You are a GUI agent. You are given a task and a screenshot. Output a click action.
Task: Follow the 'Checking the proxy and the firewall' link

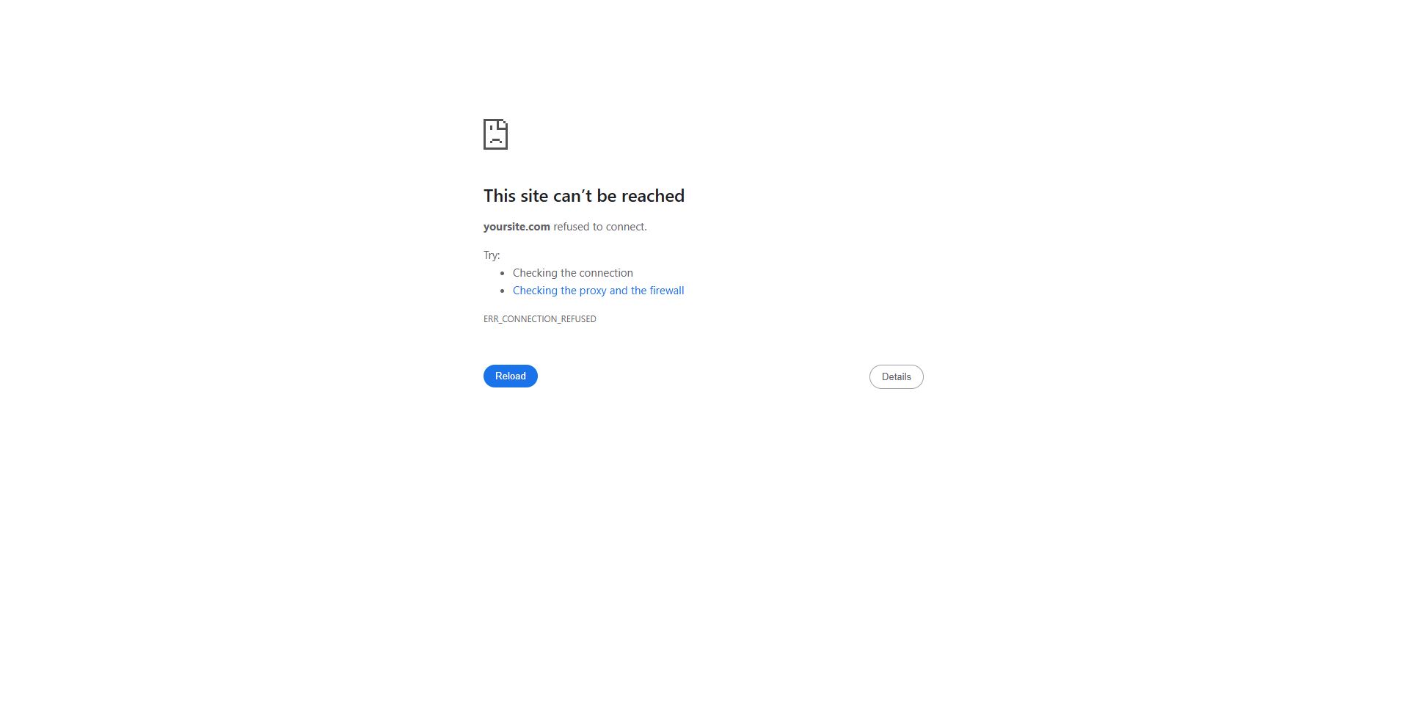point(598,291)
